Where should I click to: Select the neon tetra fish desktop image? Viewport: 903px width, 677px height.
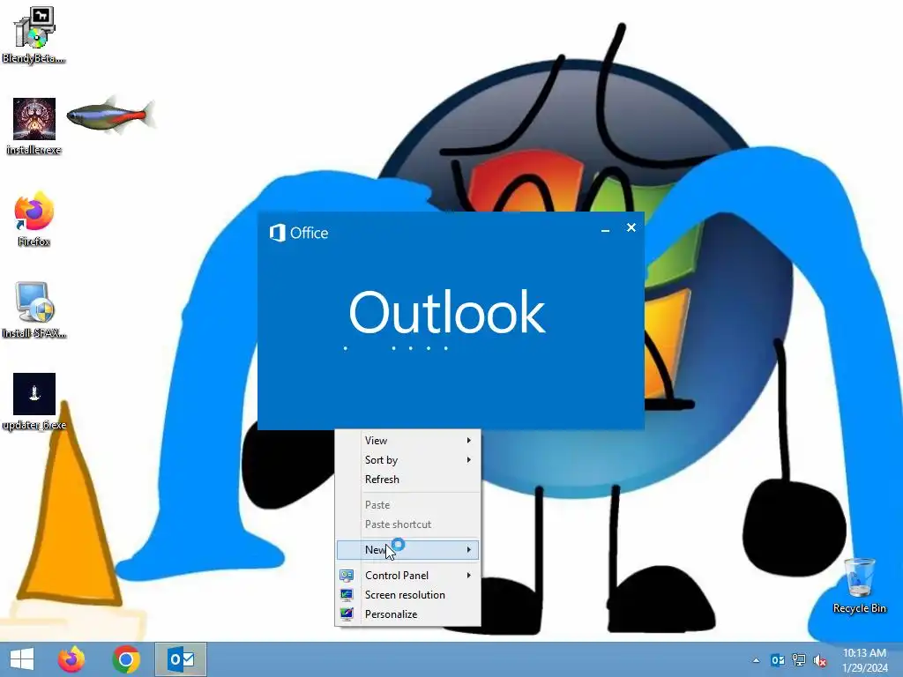click(x=111, y=115)
